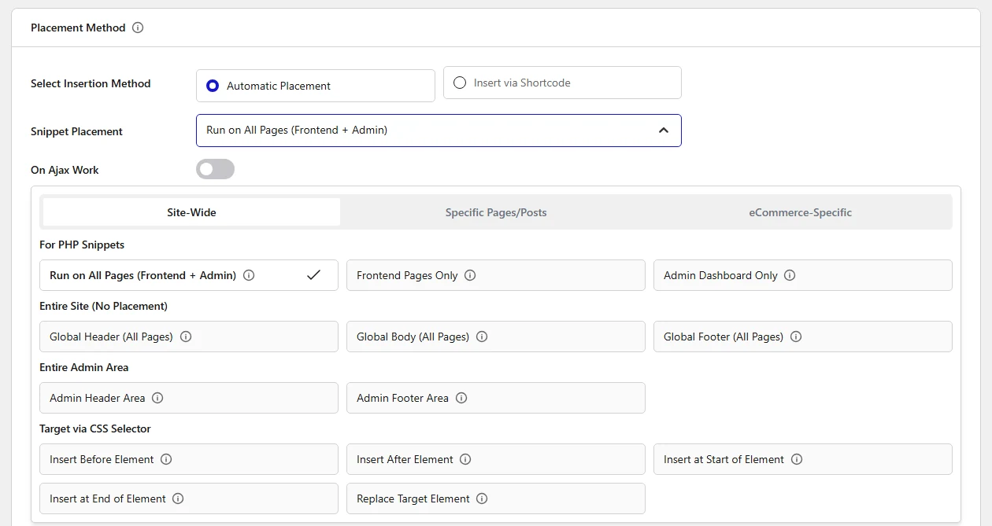992x526 pixels.
Task: Choose Frontend Pages Only option
Action: [496, 275]
